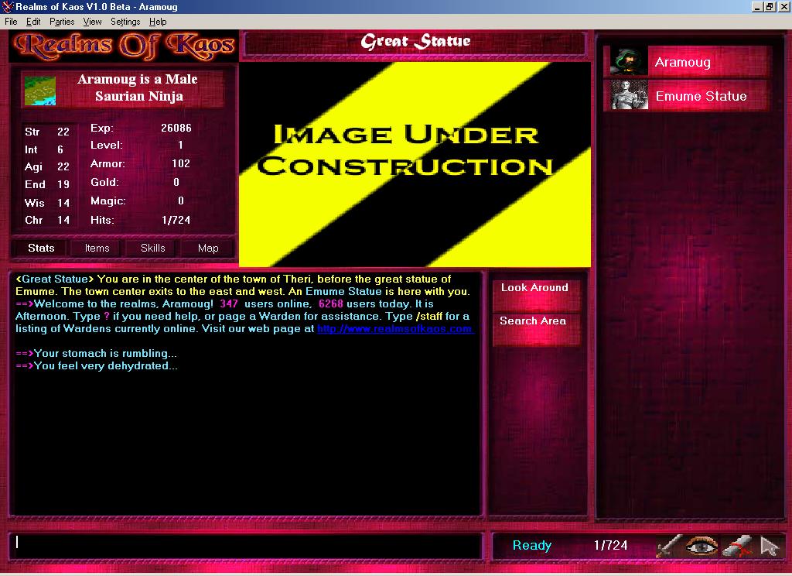Click the End stat value 19
Screen dimensions: 792x576
[63, 184]
